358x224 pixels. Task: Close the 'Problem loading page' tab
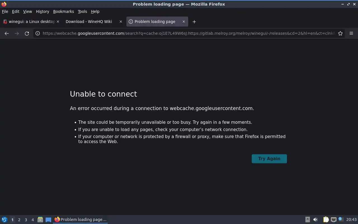(x=184, y=22)
